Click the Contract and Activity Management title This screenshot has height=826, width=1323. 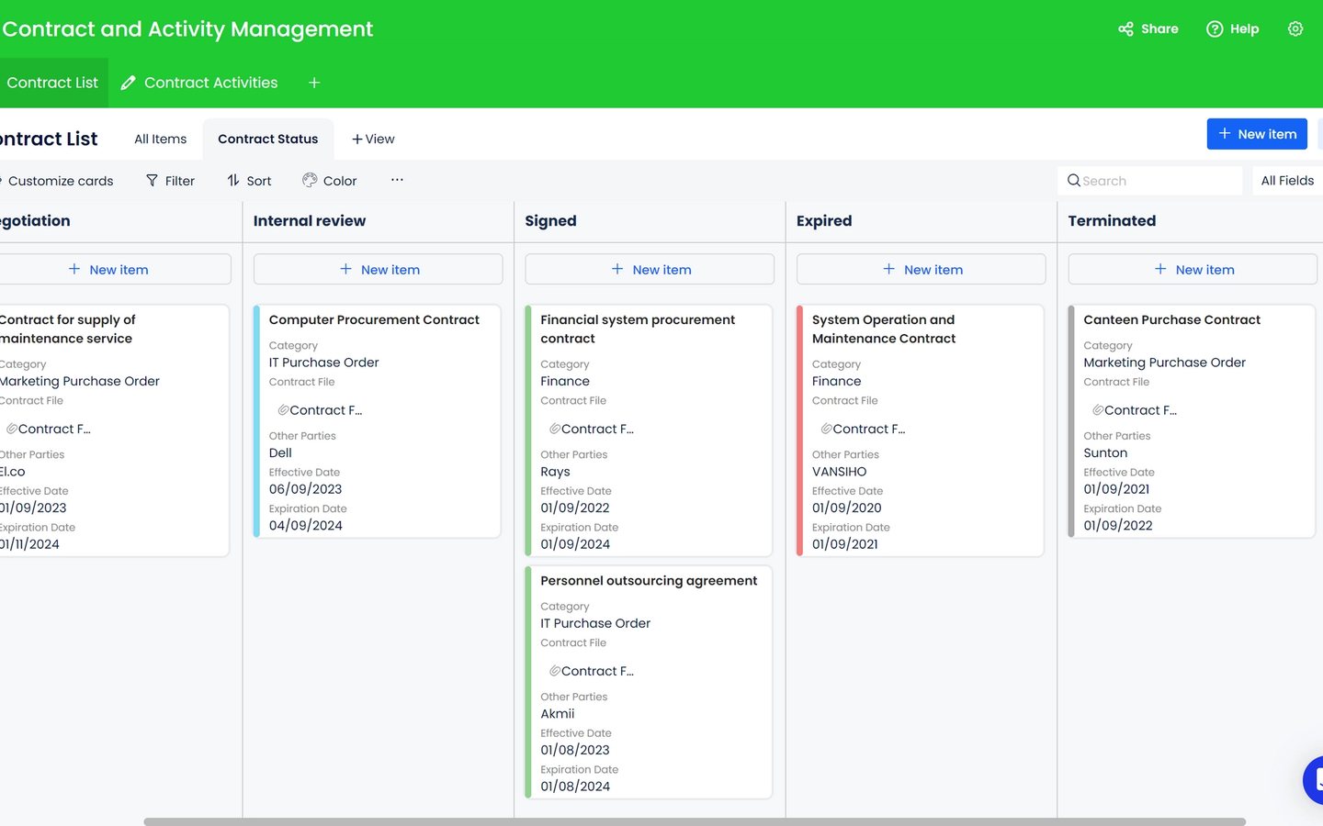[x=187, y=29]
